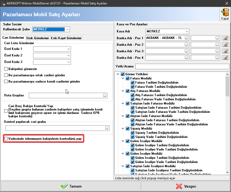Open Özel Kodu 2 dropdown
The height and width of the screenshot is (192, 231).
click(x=68, y=55)
